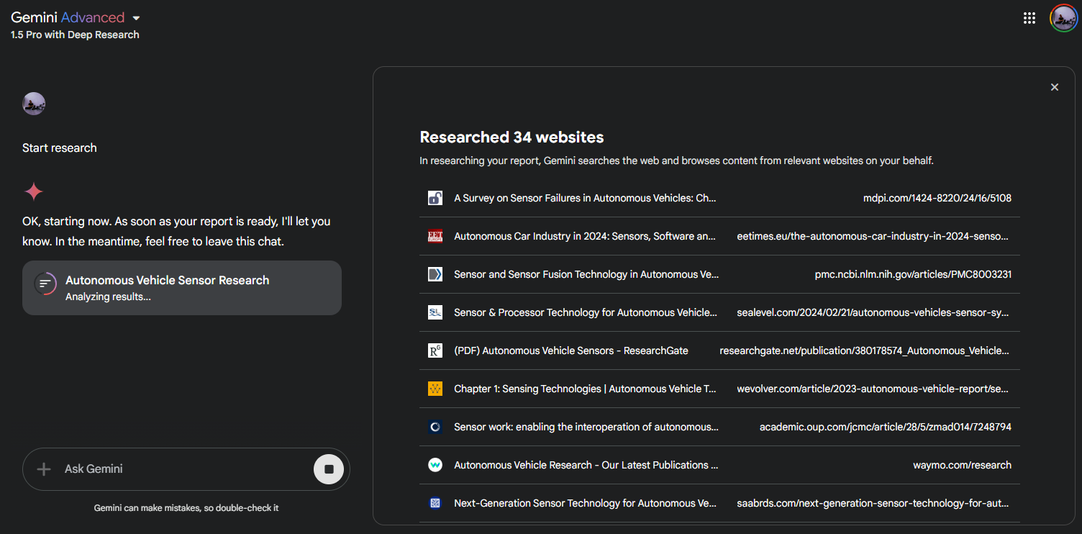The width and height of the screenshot is (1082, 534).
Task: Open 'Autonomous Car Industry in 2024' link
Action: click(585, 236)
